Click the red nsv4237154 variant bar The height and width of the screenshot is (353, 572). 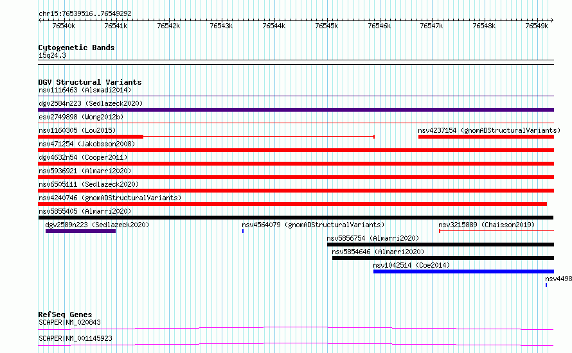[x=486, y=137]
